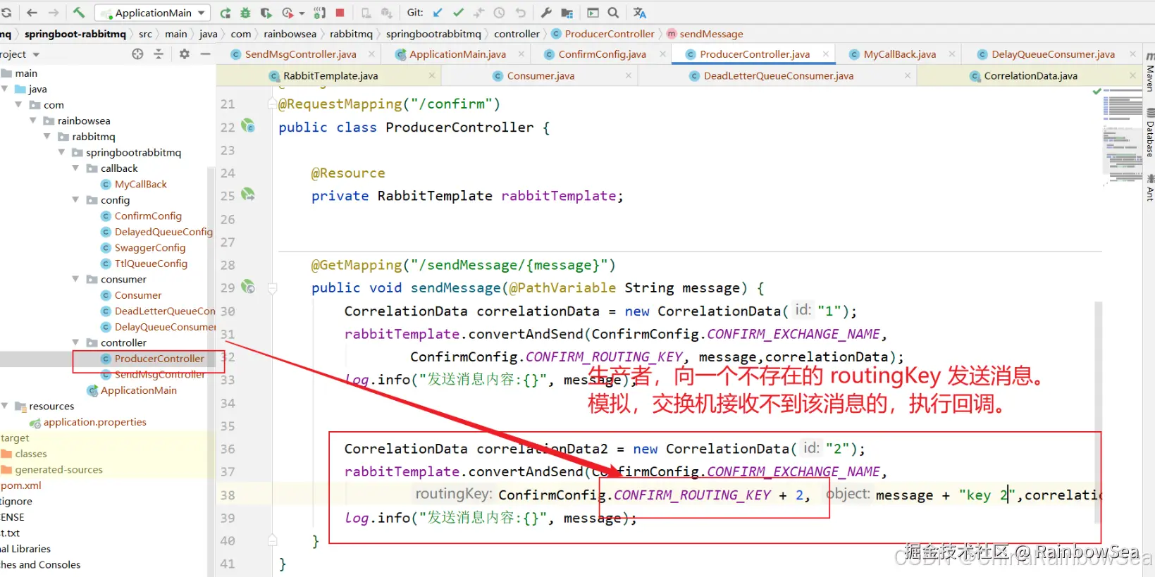Click controller in the breadcrumb path

pos(517,34)
